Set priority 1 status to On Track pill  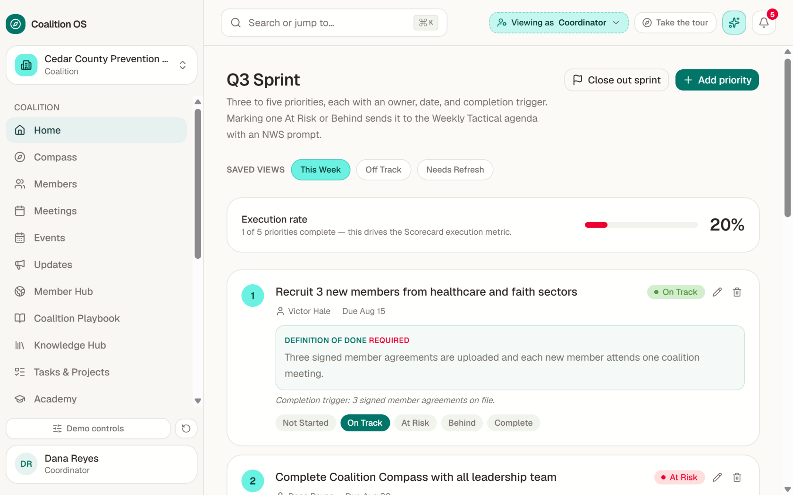click(x=365, y=423)
